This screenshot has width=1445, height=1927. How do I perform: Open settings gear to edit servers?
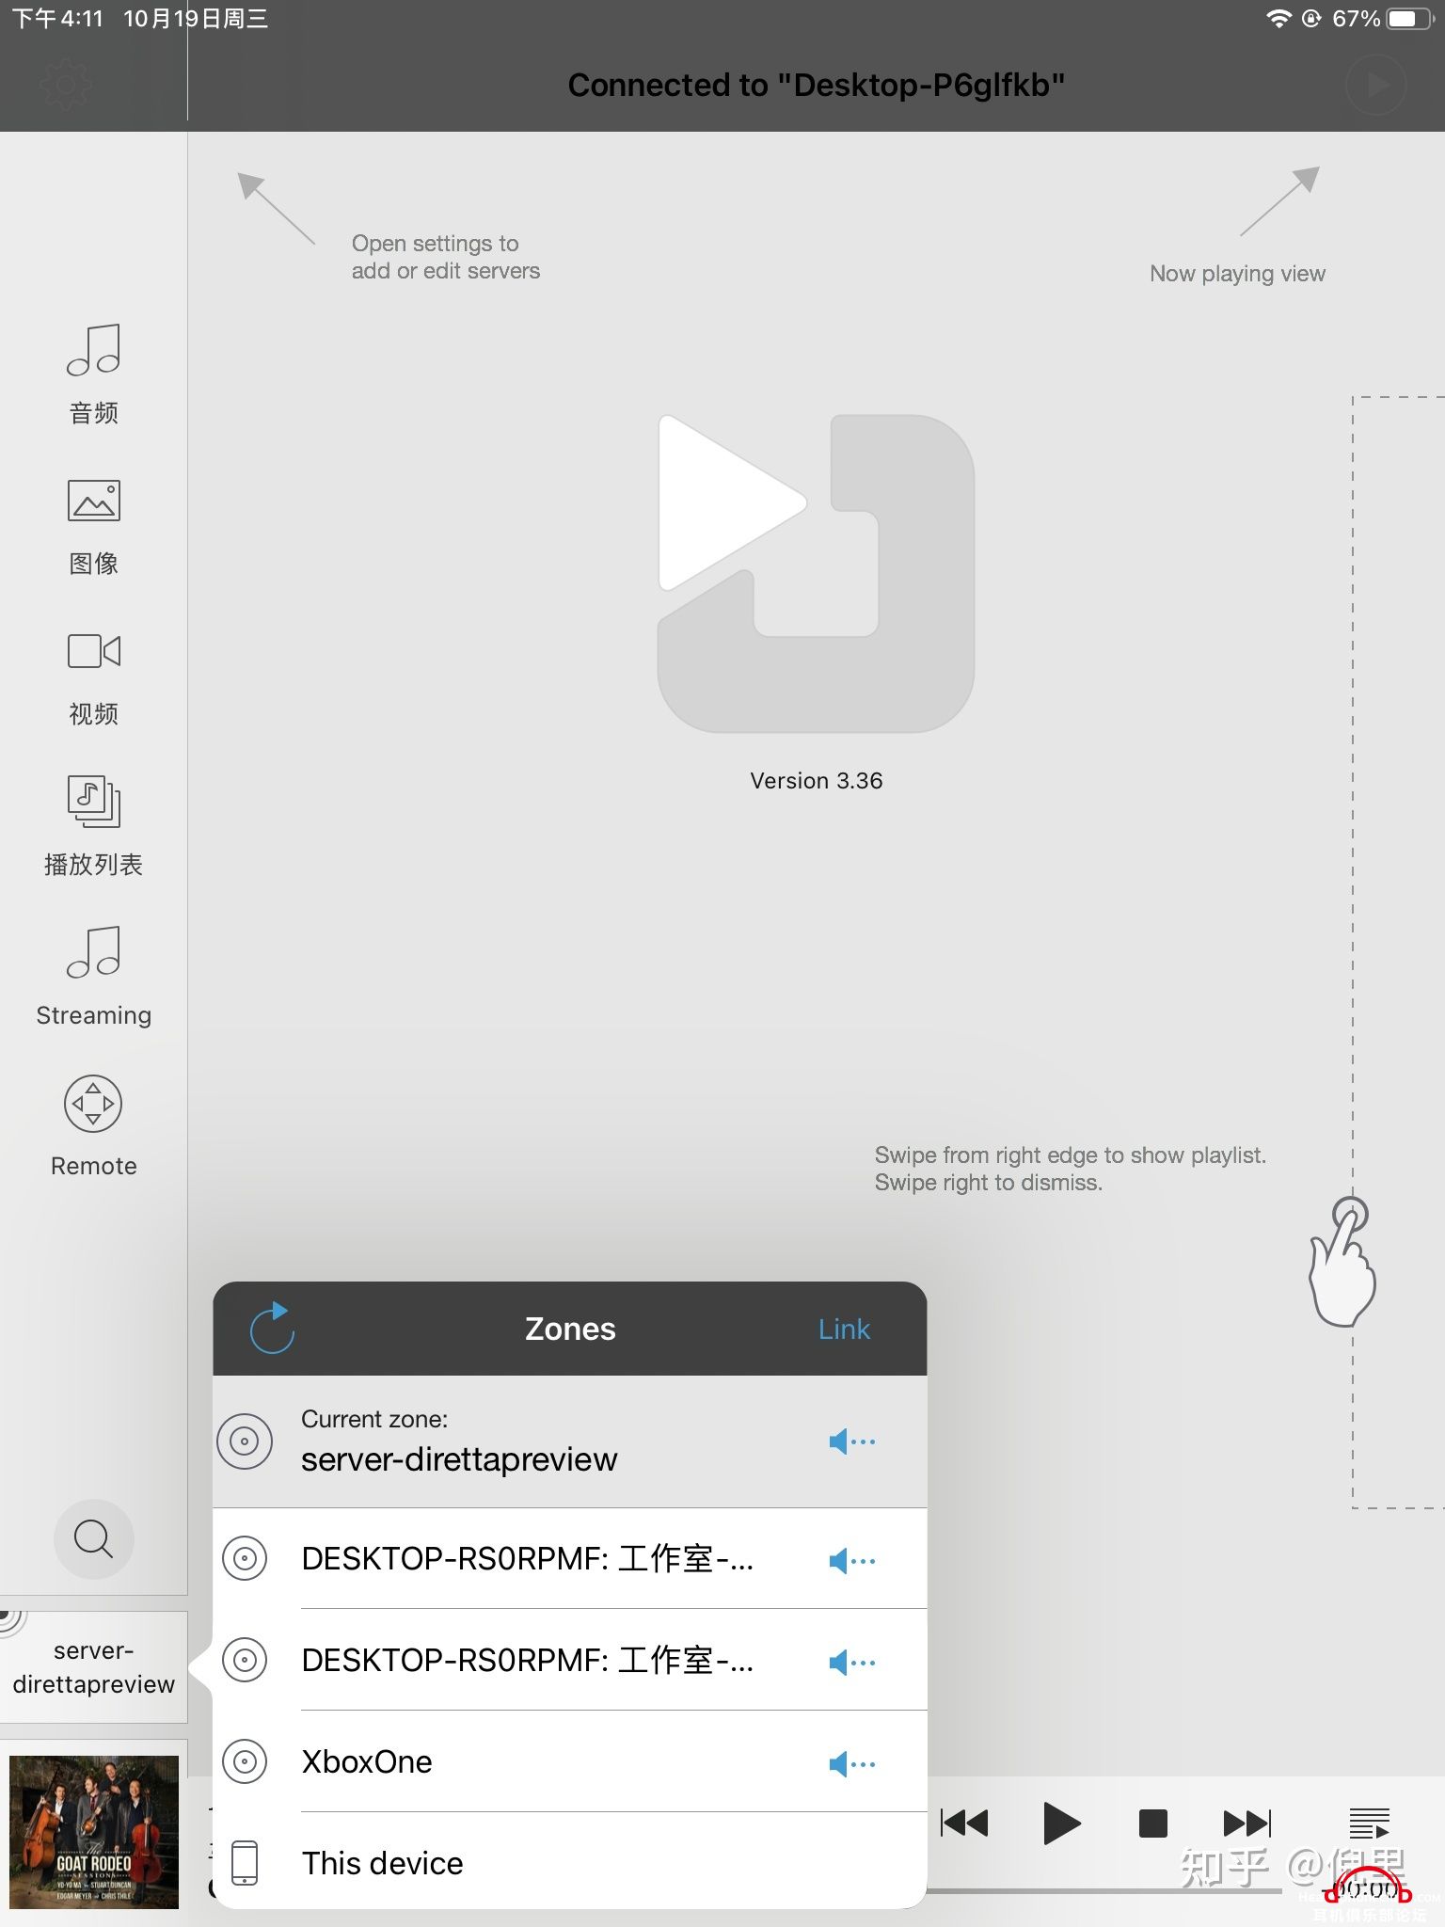(x=66, y=86)
